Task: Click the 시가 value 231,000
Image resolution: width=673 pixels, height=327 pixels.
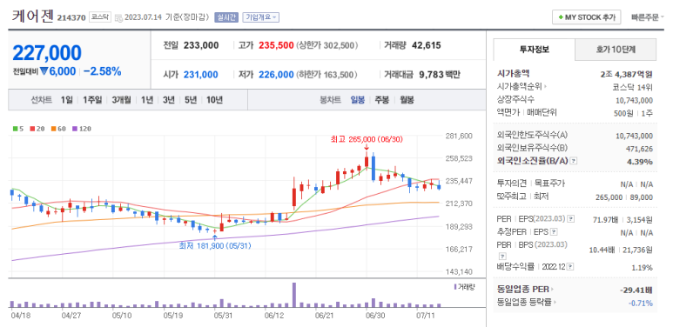Action: coord(201,75)
